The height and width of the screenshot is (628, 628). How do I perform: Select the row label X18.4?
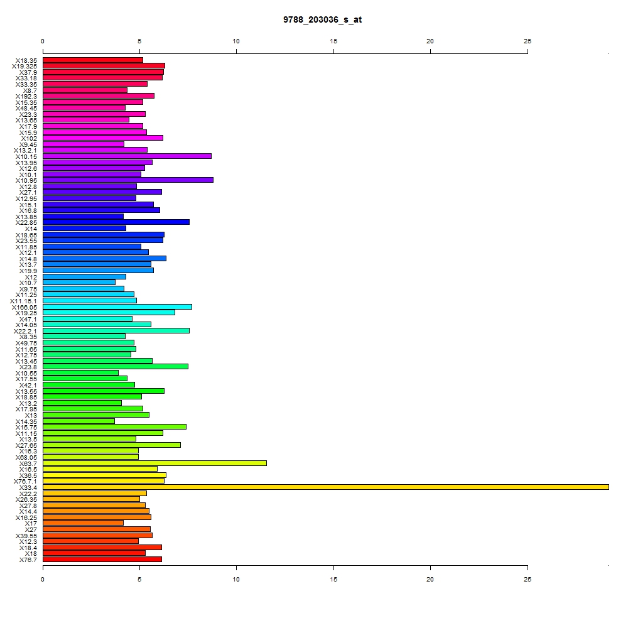click(28, 548)
